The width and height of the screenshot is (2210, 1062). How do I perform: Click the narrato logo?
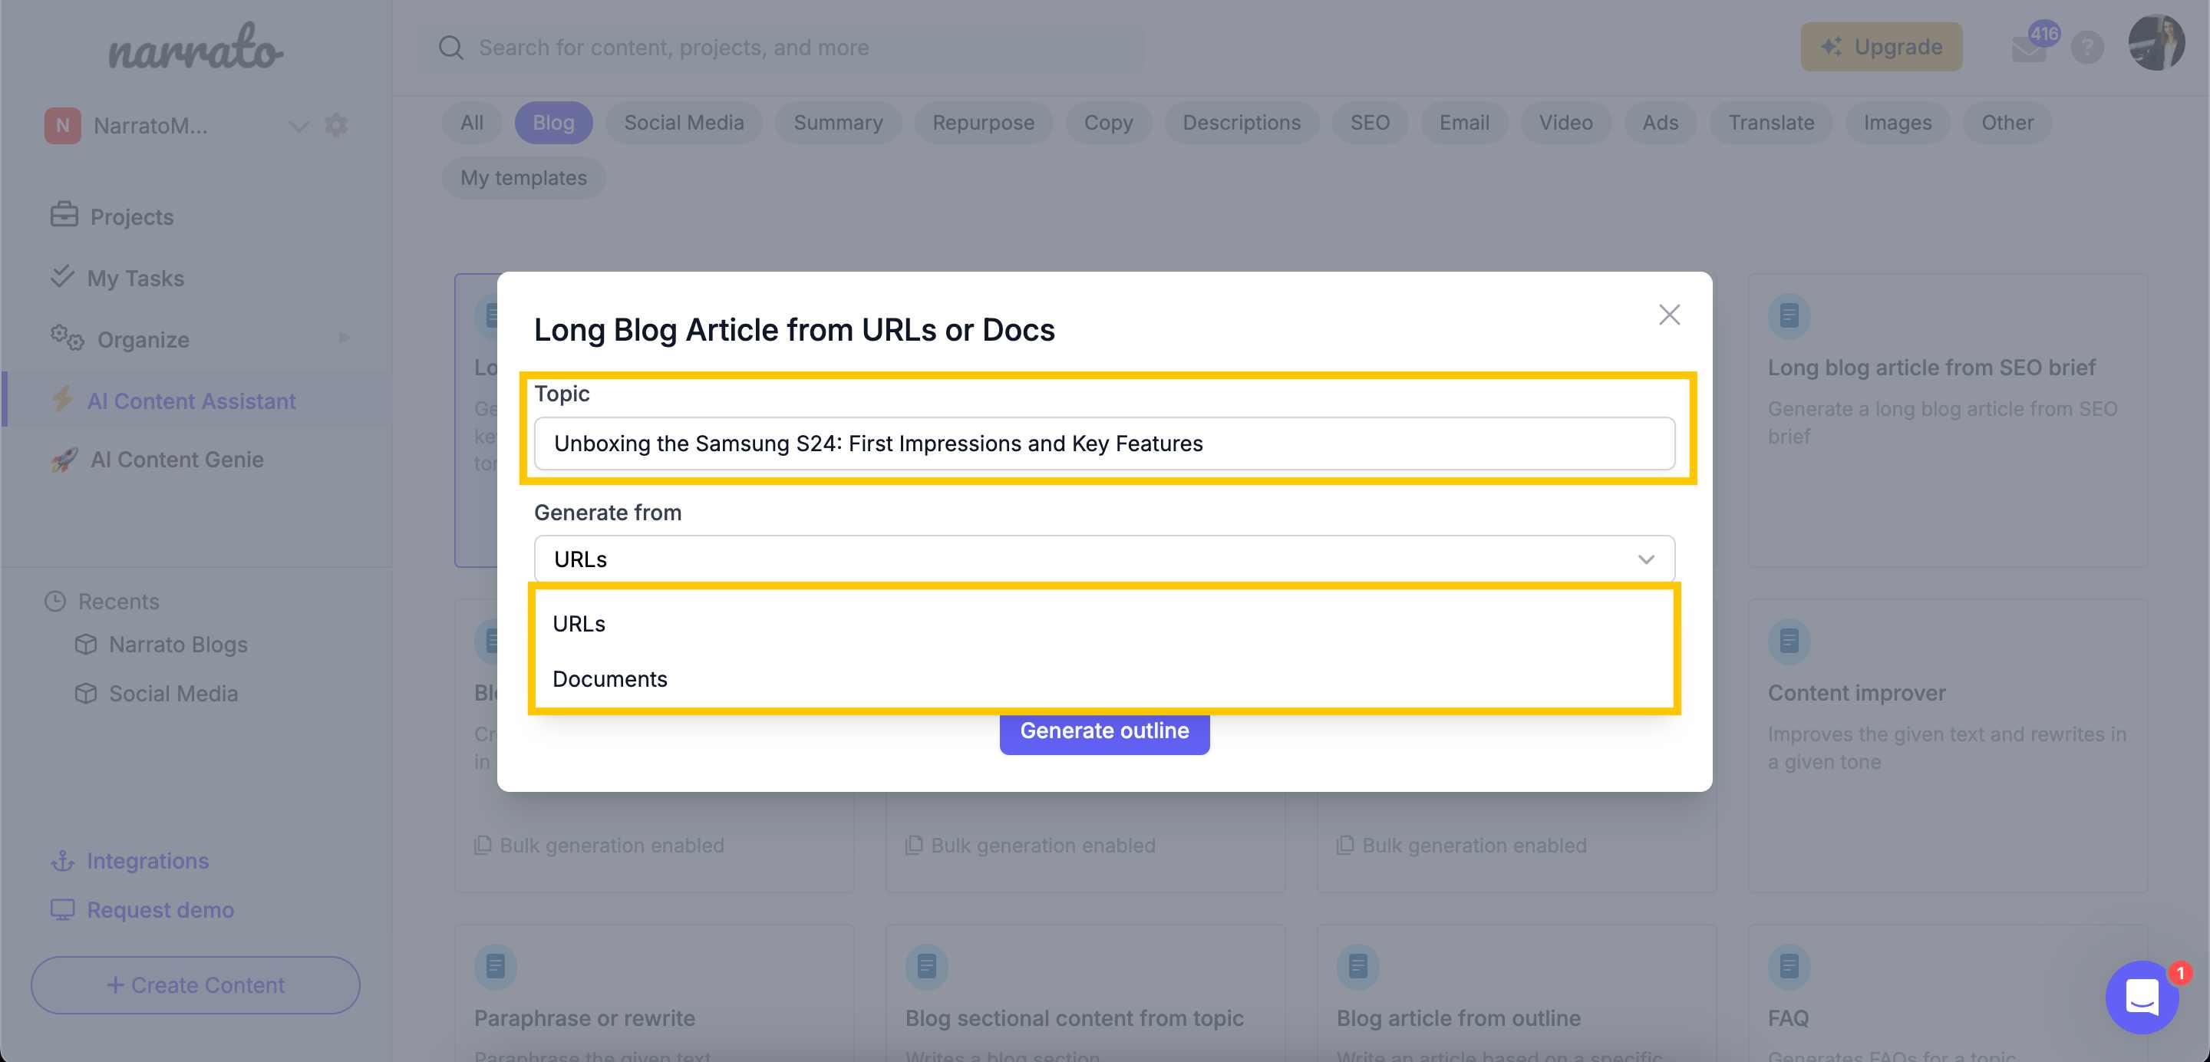(x=196, y=47)
